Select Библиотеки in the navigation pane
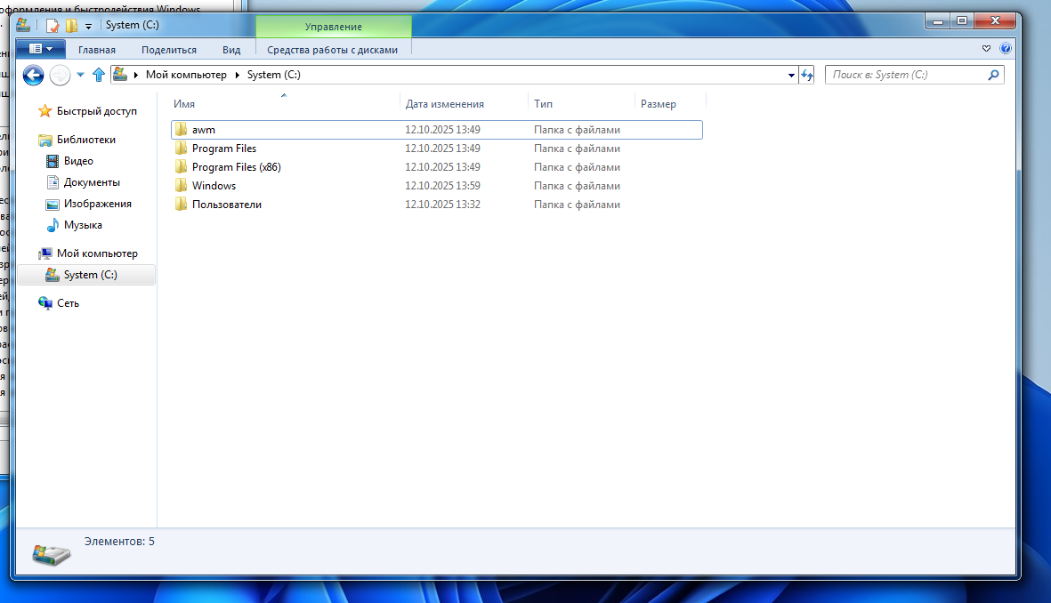Viewport: 1051px width, 603px height. pyautogui.click(x=85, y=140)
